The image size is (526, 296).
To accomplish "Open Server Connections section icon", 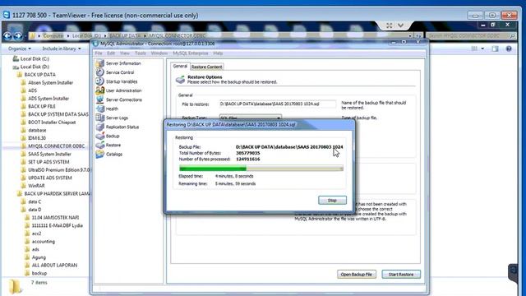I will pos(100,99).
